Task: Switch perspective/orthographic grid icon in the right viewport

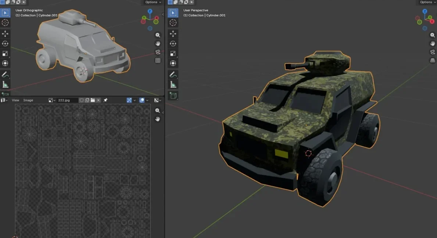Action: [x=433, y=60]
